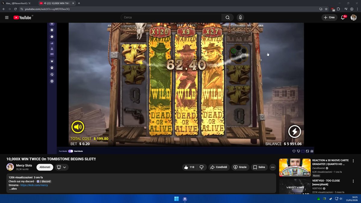Reload the page with refresh button
The height and width of the screenshot is (203, 361).
15,9
